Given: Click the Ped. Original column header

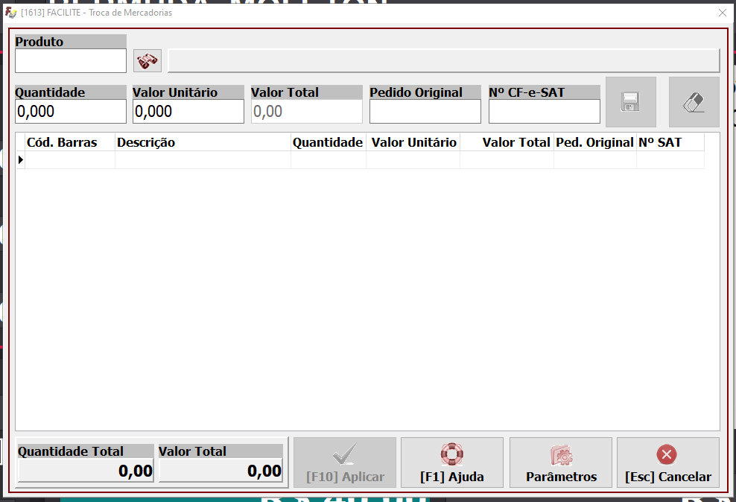Looking at the screenshot, I should 595,142.
